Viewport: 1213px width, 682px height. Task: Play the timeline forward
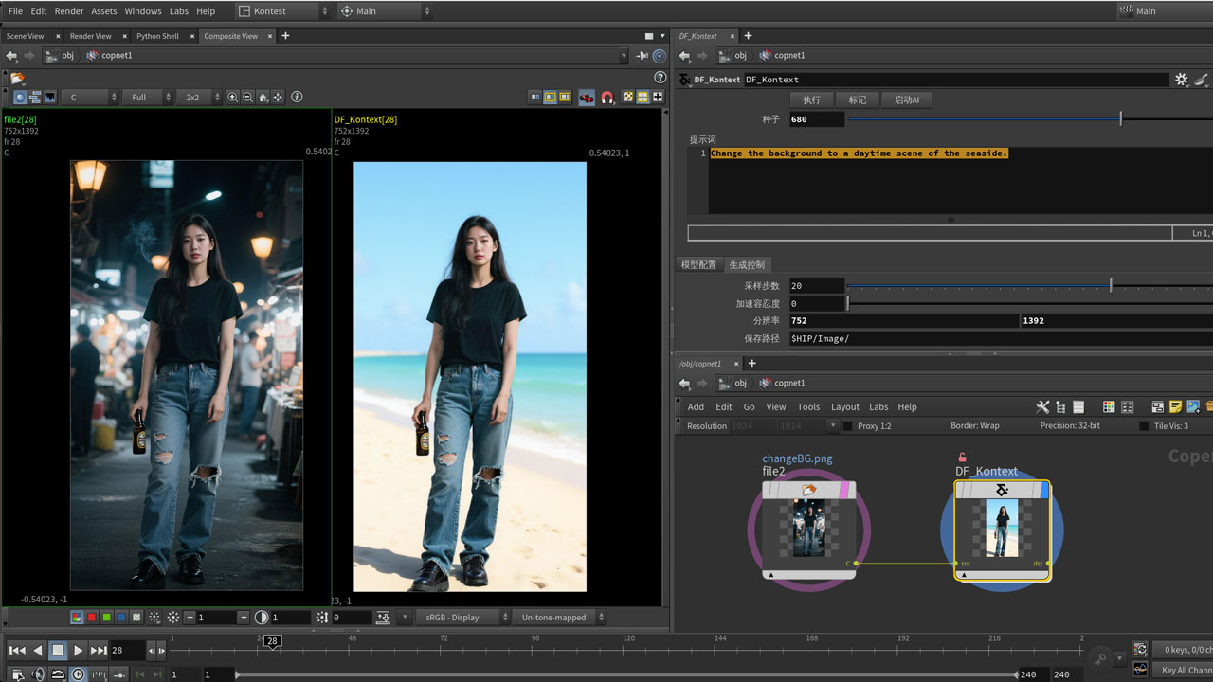[79, 650]
